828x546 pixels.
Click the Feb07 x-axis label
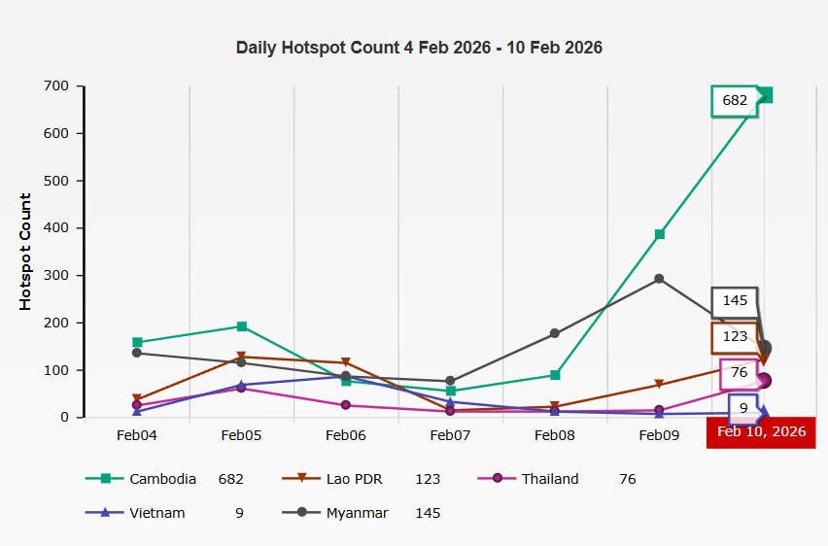(x=450, y=435)
